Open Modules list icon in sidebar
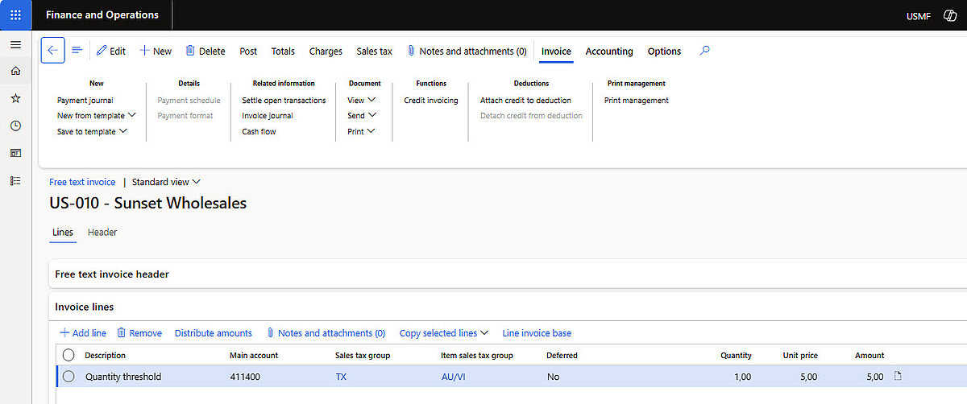This screenshot has height=404, width=967. [x=15, y=180]
